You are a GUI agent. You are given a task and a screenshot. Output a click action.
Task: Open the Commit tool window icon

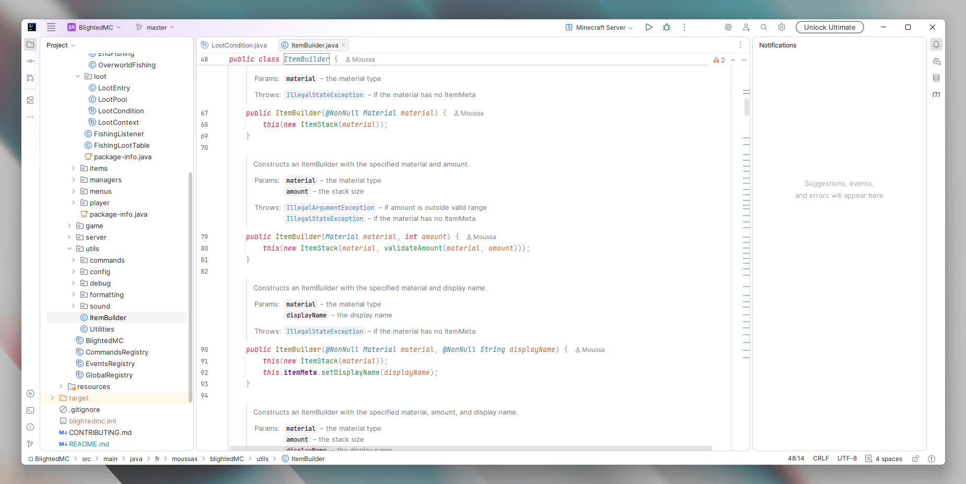[30, 61]
